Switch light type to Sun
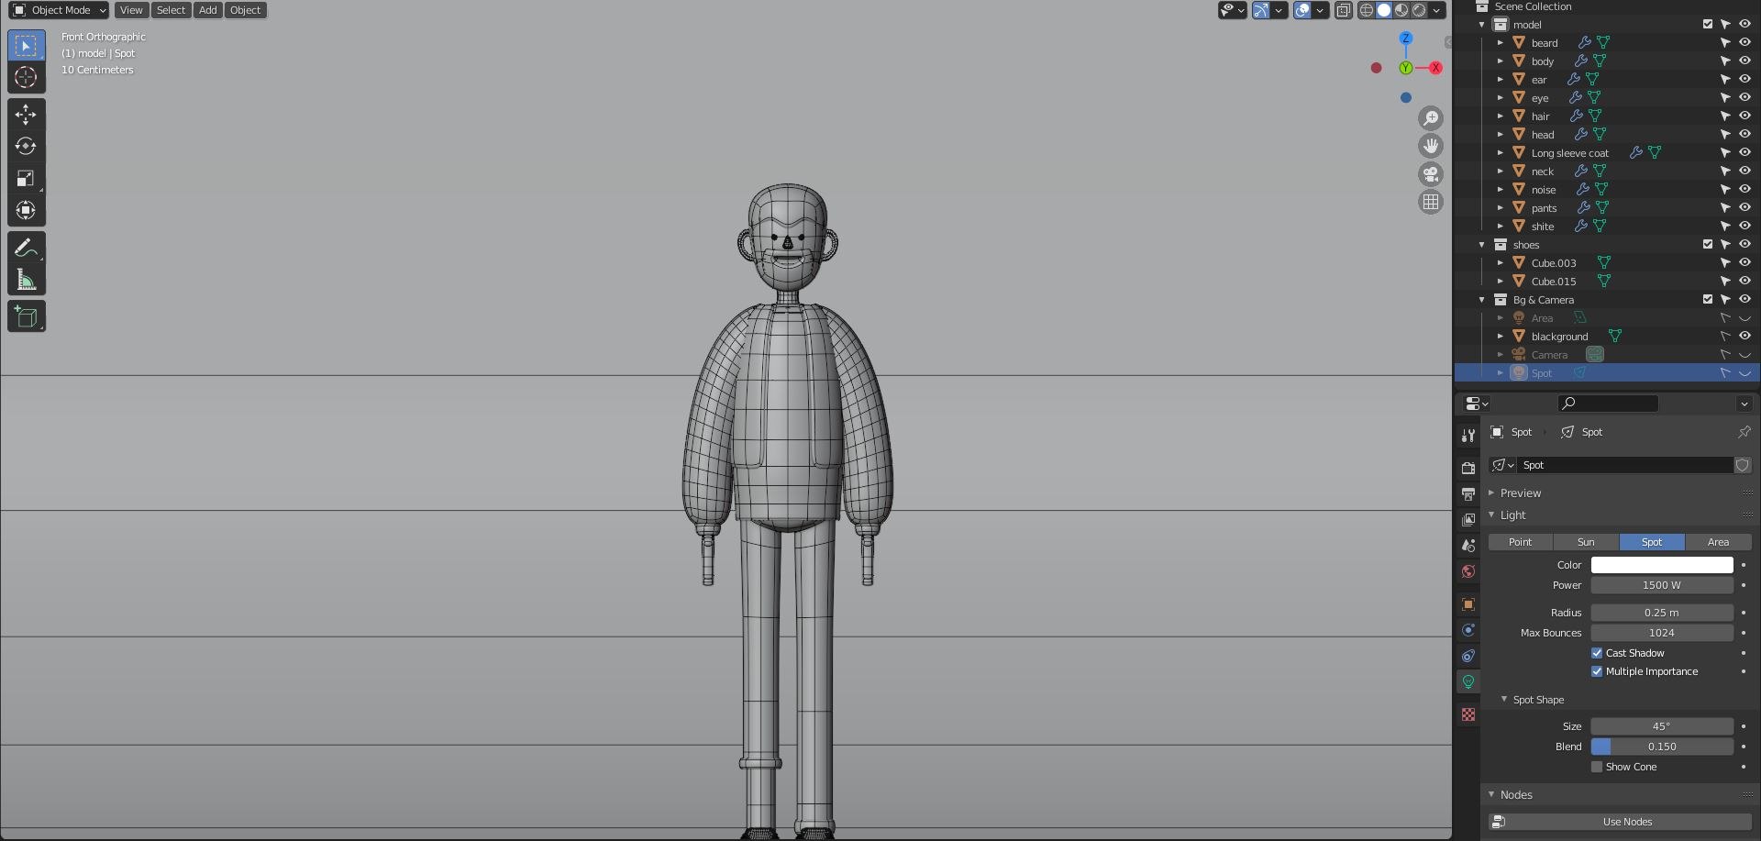The width and height of the screenshot is (1761, 841). click(1586, 542)
